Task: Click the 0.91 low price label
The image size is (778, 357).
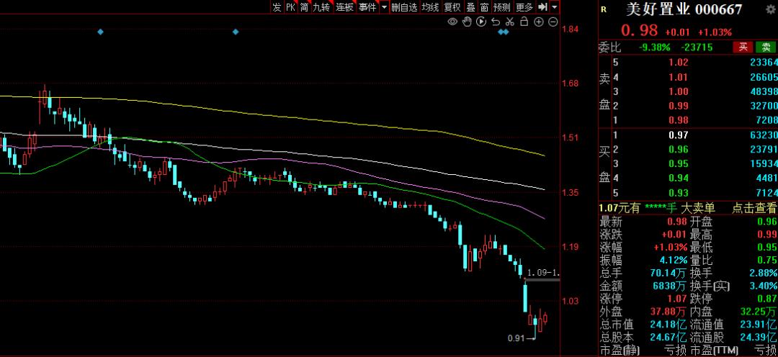Action: [516, 338]
